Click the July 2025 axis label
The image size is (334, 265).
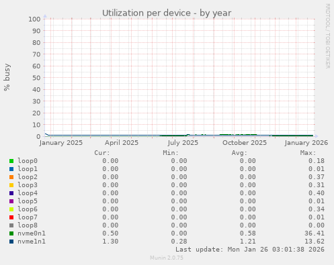pos(183,143)
